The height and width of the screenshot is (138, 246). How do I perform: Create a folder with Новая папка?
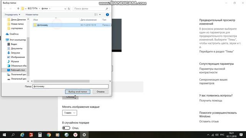pyautogui.click(x=32, y=15)
